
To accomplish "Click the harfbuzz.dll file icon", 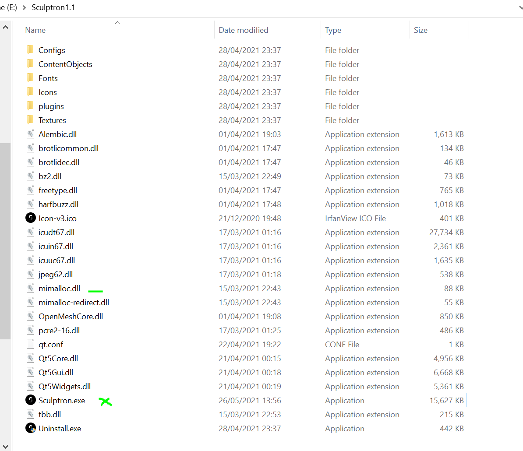I will [30, 204].
